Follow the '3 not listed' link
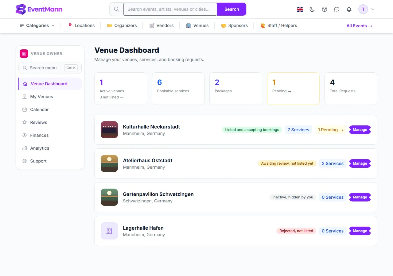Image resolution: width=393 pixels, height=276 pixels. [111, 97]
